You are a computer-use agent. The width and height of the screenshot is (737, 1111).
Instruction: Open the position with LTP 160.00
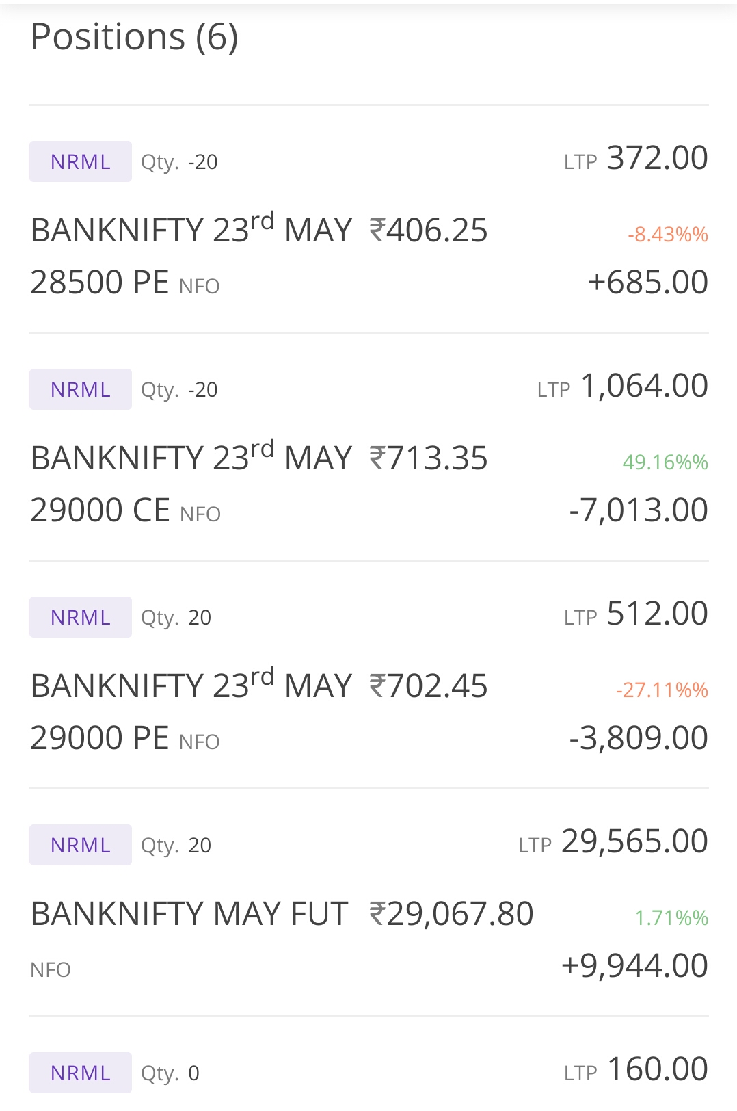click(x=368, y=1064)
